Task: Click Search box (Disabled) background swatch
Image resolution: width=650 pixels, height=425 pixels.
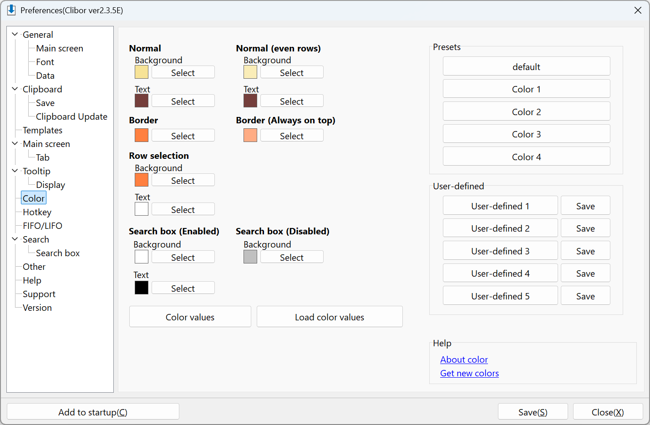Action: [250, 257]
